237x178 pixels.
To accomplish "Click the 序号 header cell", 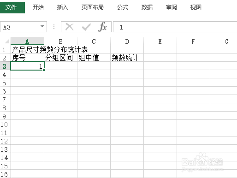I will (27, 58).
